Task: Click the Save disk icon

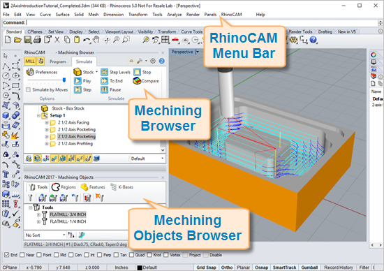Action: tap(27, 39)
